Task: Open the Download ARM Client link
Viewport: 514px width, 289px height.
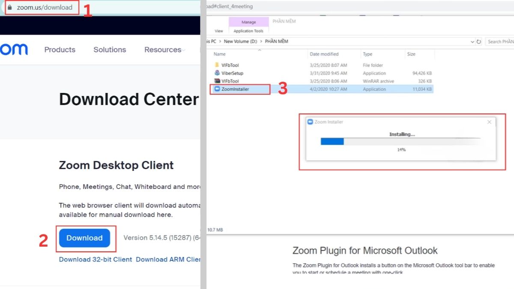Action: pos(168,259)
